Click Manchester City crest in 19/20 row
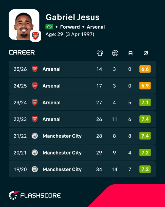Viewport: 165px width, 207px height. pos(35,169)
